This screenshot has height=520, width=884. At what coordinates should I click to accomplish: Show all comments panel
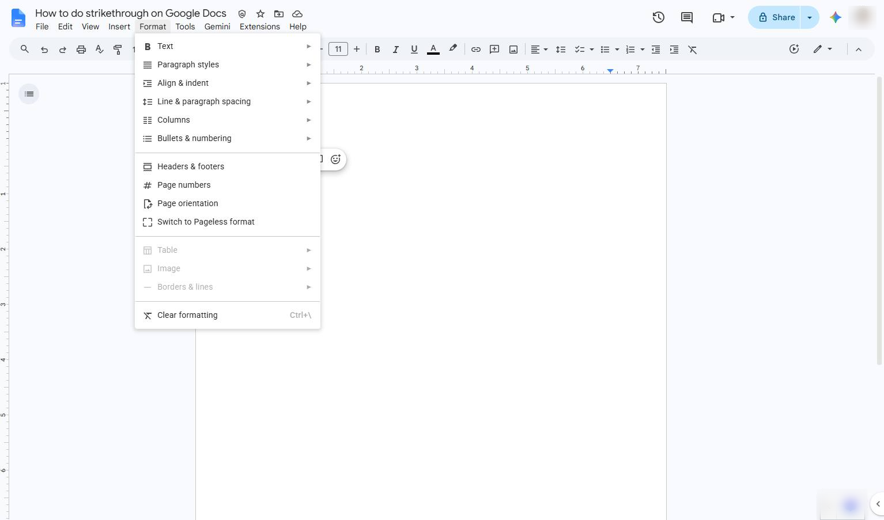pyautogui.click(x=687, y=17)
